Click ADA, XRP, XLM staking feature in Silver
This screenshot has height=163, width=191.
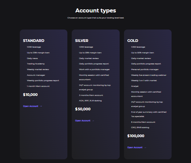pyautogui.click(x=90, y=101)
